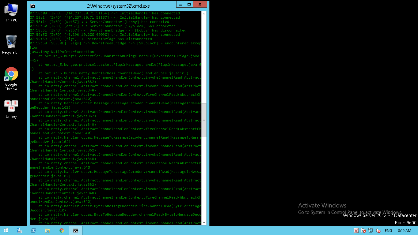Screen dimensions: 418x235
Task: Select the Google Chrome desktop shortcut
Action: coord(11,79)
